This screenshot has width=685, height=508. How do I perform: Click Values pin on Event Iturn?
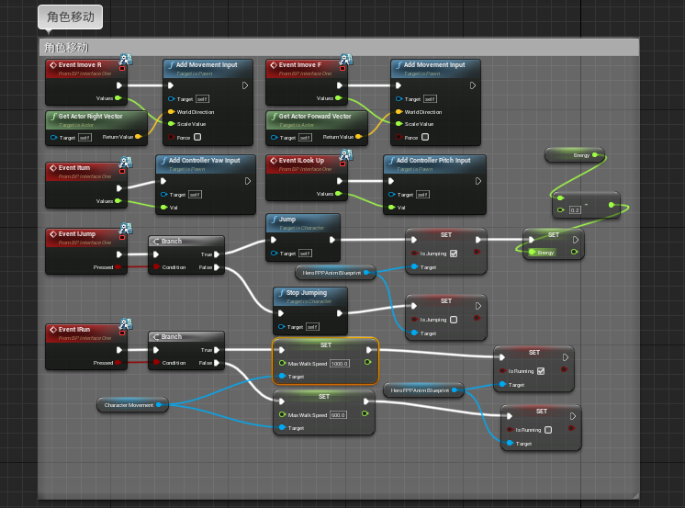click(118, 201)
